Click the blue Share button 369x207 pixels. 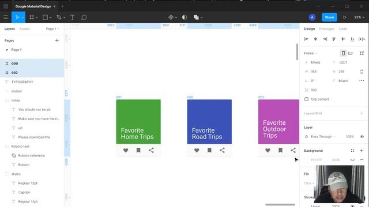(x=329, y=17)
